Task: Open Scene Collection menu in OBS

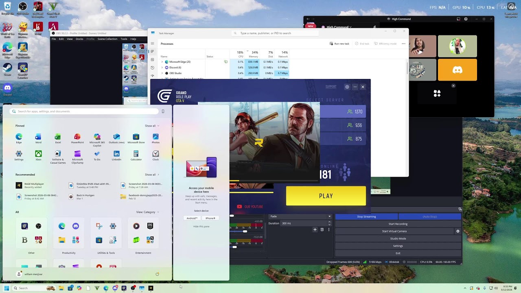Action: 107,39
